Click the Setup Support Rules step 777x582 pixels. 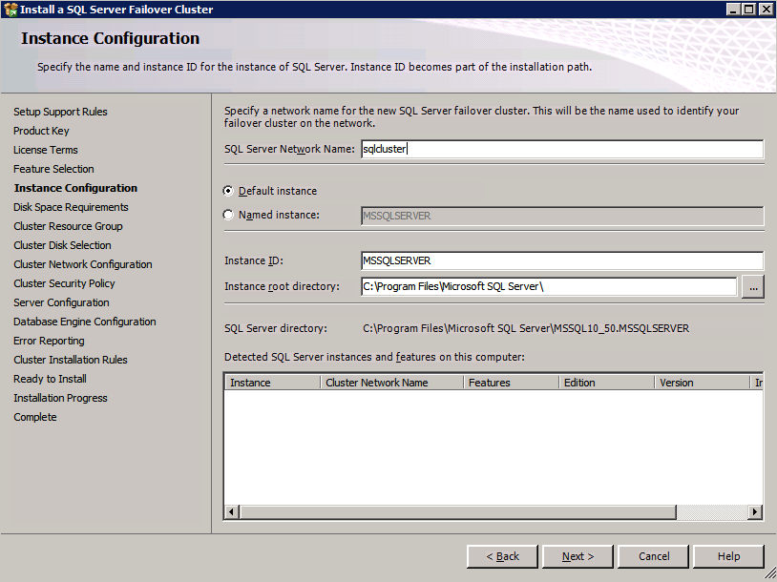(x=60, y=112)
